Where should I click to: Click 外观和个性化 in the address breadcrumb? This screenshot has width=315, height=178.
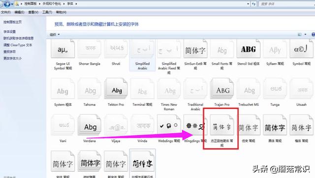52,4
